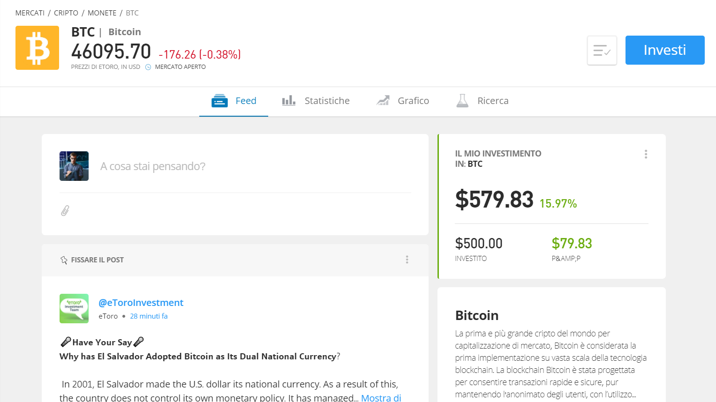Click the -176.26 (-0.38%) price change
The width and height of the screenshot is (716, 402).
pos(200,55)
